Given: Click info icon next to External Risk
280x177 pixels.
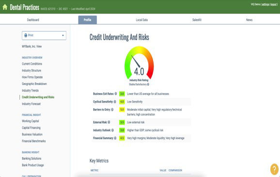Looking at the screenshot, I should [x=109, y=122].
